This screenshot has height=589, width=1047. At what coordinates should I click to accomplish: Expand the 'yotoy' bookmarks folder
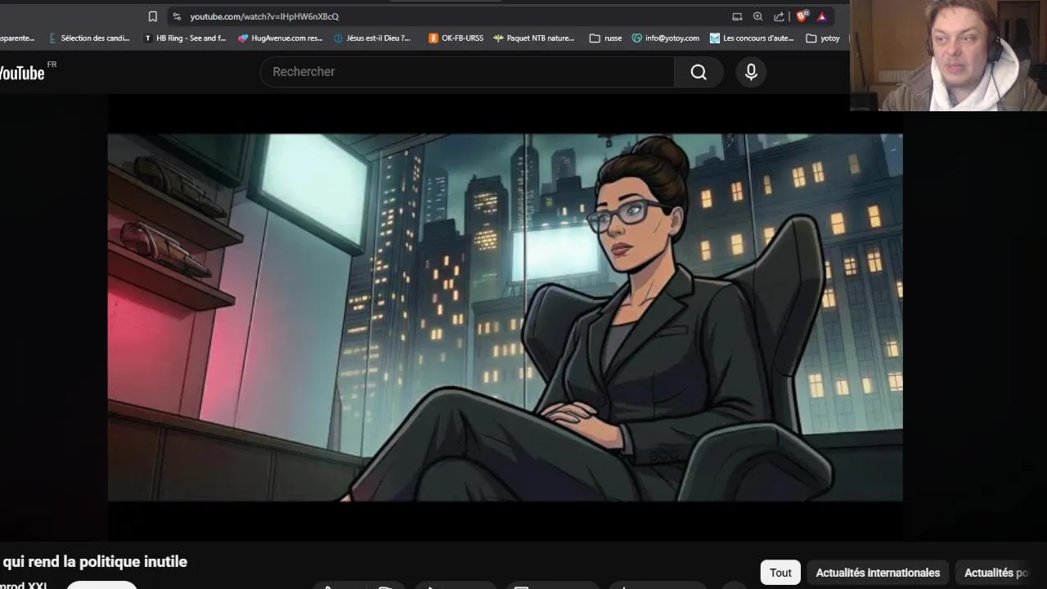(823, 38)
